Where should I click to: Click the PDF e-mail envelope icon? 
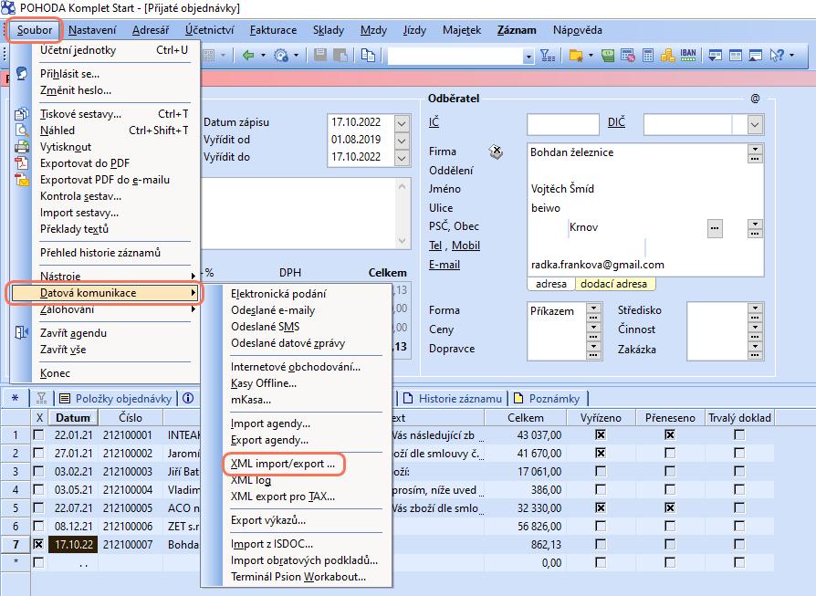click(x=22, y=180)
